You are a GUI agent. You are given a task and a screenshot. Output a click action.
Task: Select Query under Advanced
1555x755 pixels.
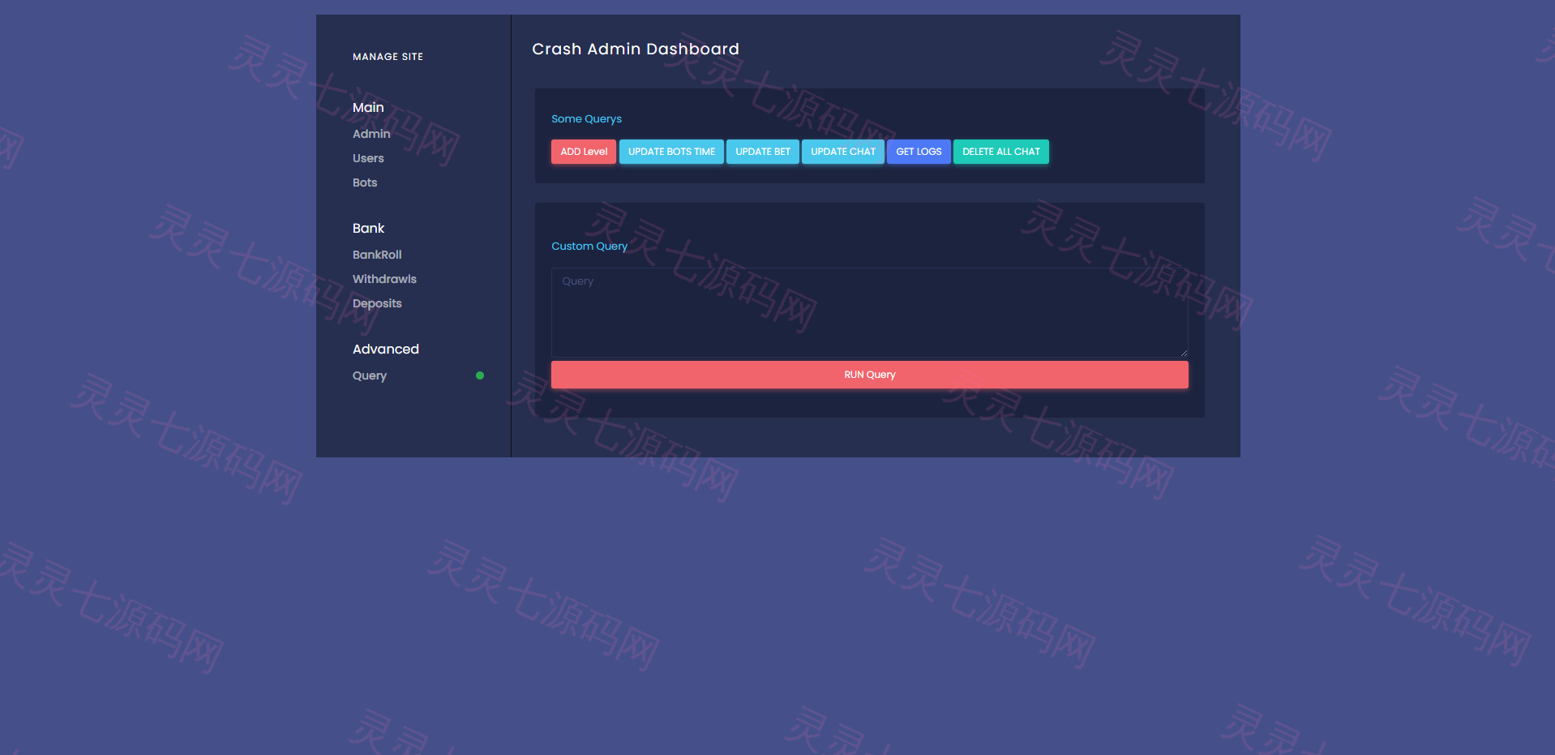(x=370, y=375)
